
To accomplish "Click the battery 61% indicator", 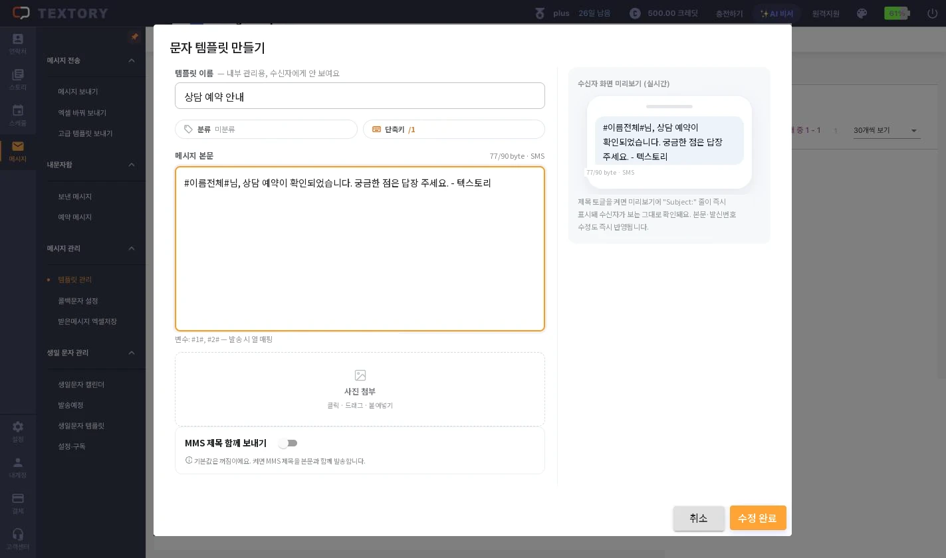I will click(x=897, y=13).
